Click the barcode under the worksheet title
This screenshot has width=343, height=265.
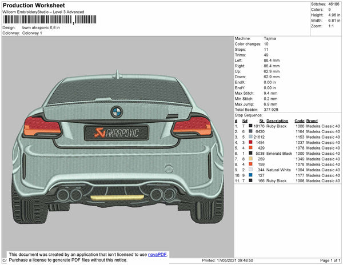coord(50,19)
